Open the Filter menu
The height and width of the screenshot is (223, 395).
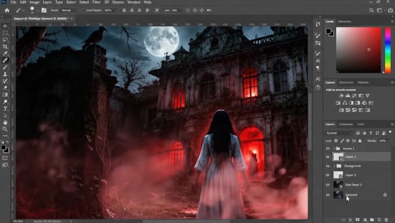pyautogui.click(x=96, y=2)
